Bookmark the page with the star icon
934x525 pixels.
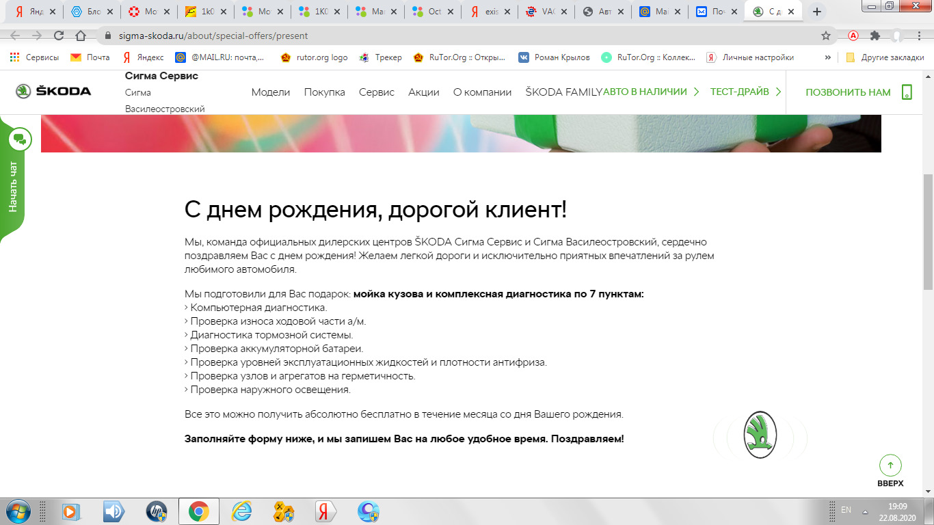click(826, 36)
